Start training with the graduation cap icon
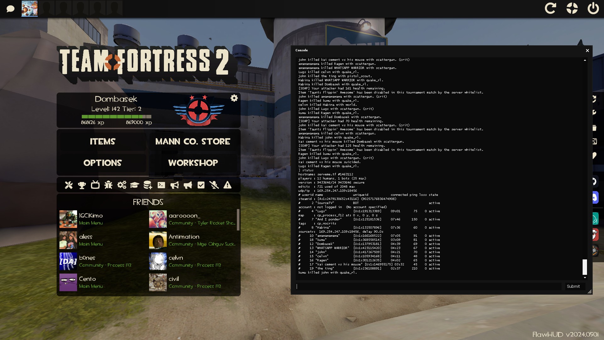The image size is (604, 340). [x=135, y=185]
